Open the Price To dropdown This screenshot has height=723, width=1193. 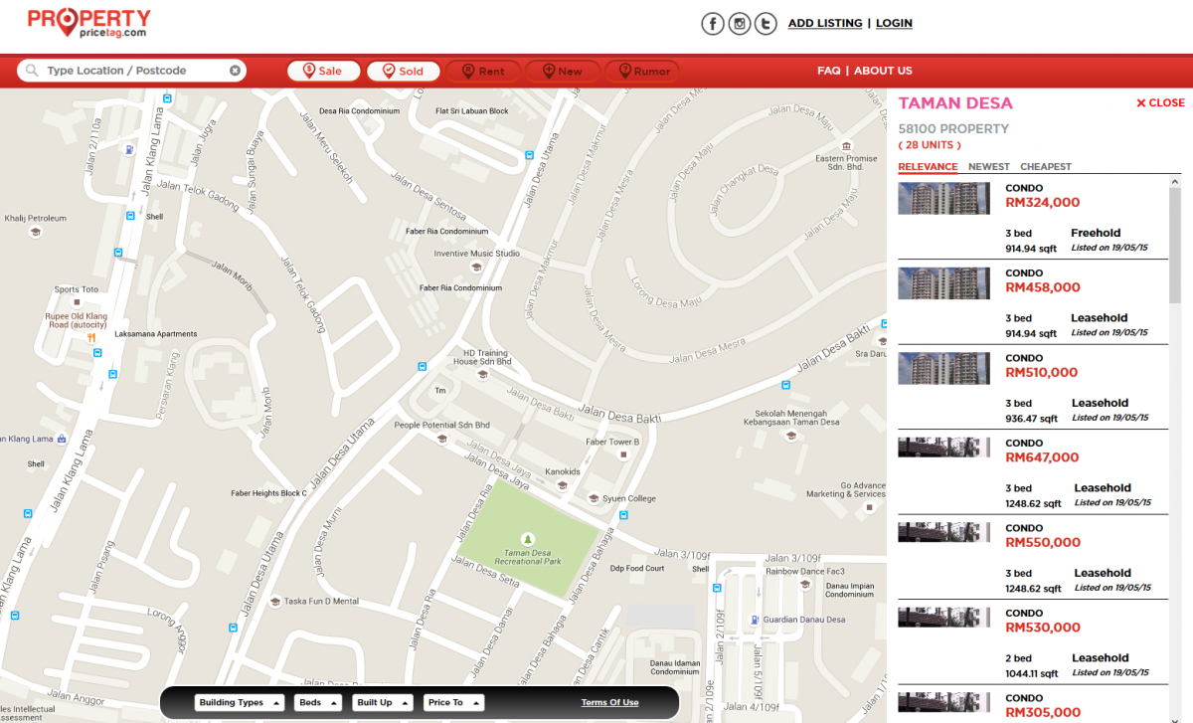pyautogui.click(x=453, y=702)
